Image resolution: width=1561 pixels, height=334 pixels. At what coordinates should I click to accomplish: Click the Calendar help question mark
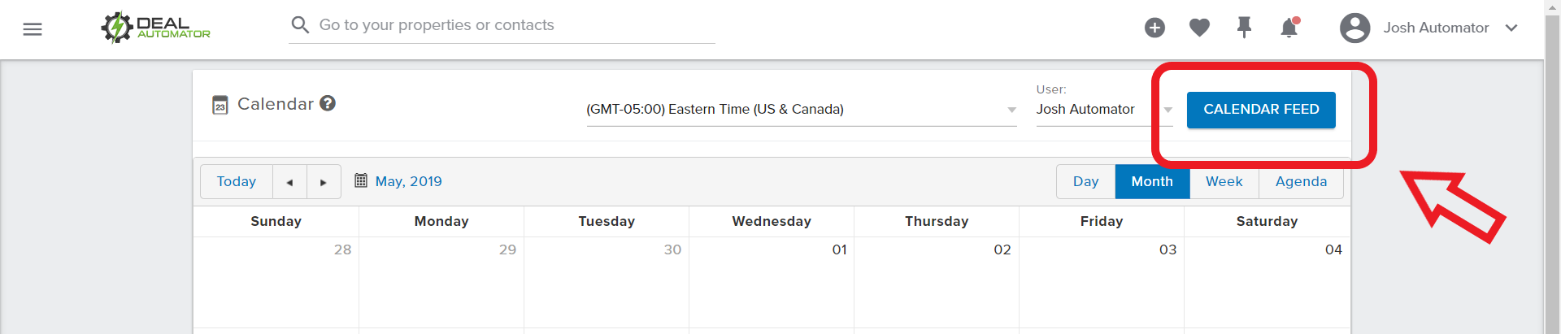[x=328, y=103]
